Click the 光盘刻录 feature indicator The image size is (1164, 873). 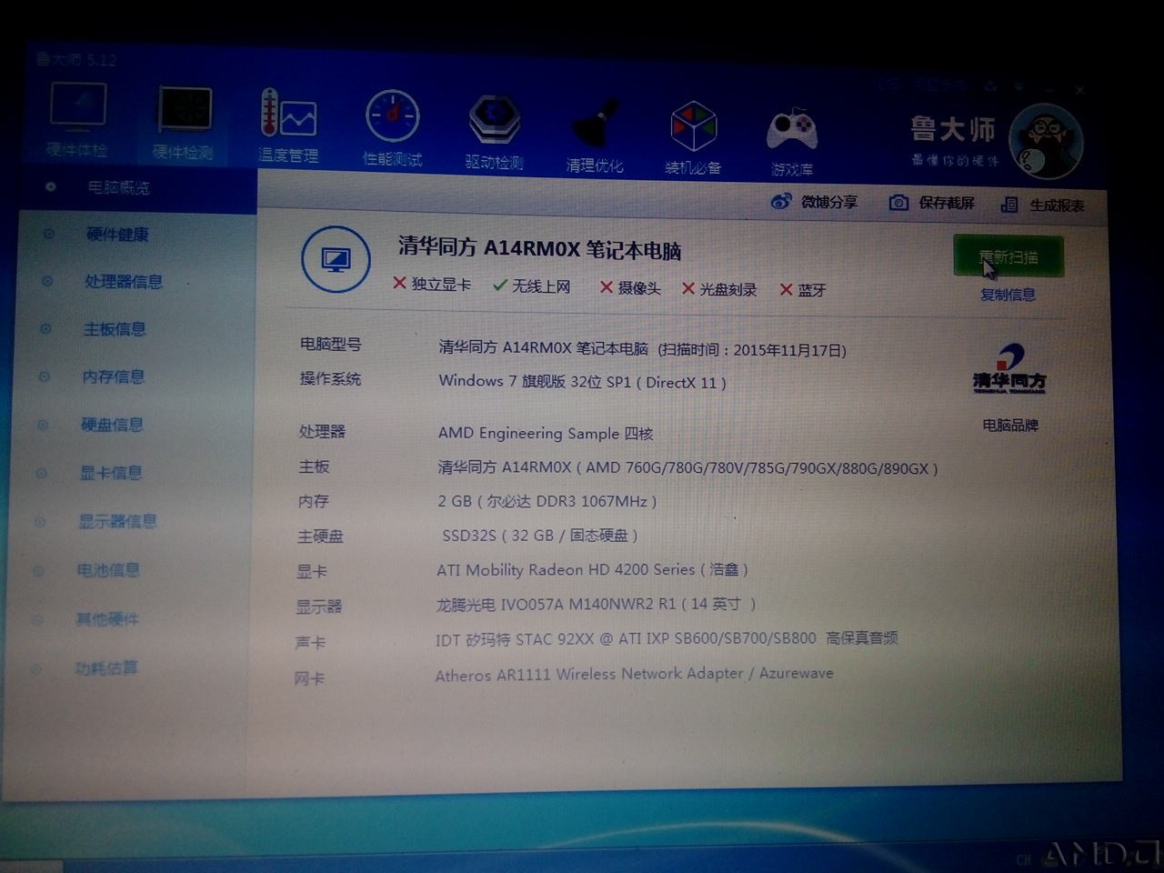point(719,289)
